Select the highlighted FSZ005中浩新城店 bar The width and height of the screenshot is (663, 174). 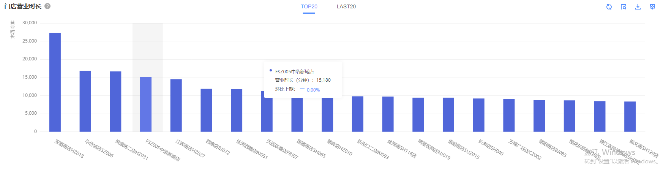click(146, 104)
